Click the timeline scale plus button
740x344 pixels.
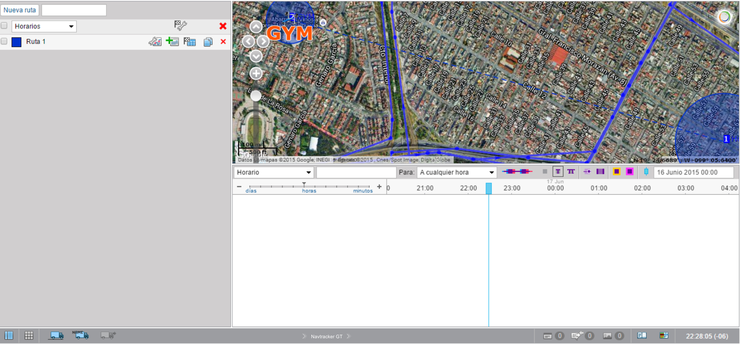point(379,187)
